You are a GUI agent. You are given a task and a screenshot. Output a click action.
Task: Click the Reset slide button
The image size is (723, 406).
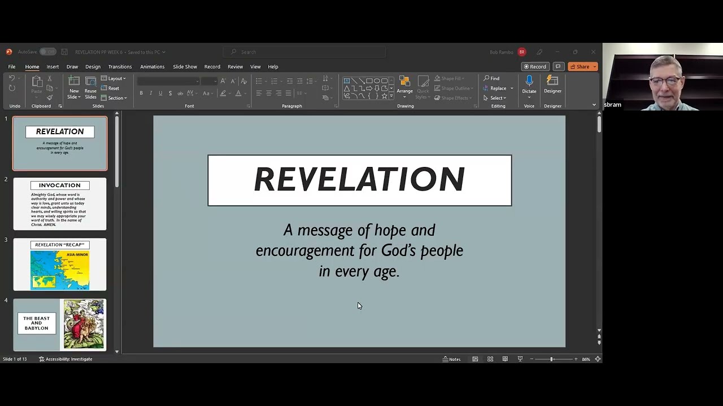110,88
